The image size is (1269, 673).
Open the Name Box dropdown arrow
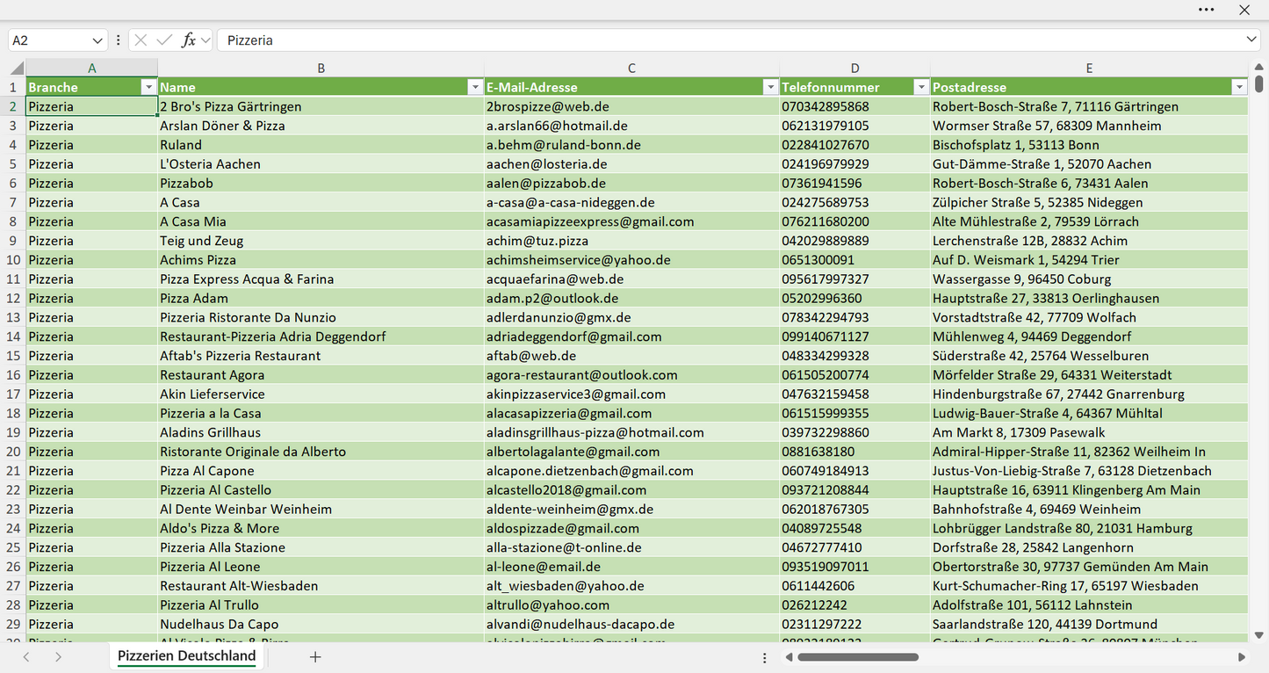tap(97, 40)
